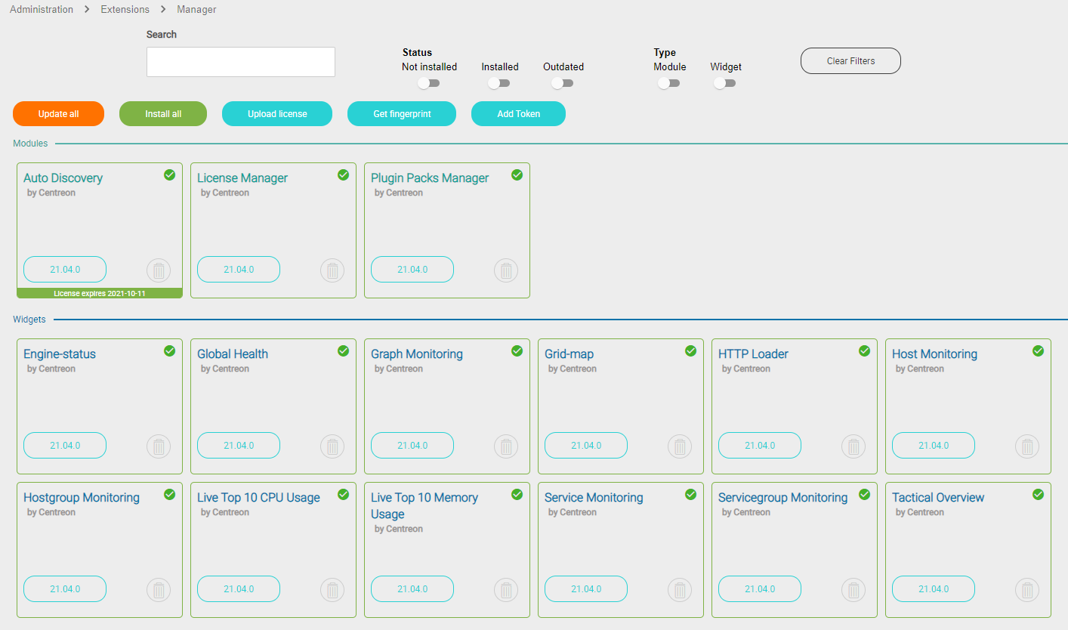This screenshot has width=1068, height=630.
Task: Click the Modules section heading
Action: pos(30,144)
